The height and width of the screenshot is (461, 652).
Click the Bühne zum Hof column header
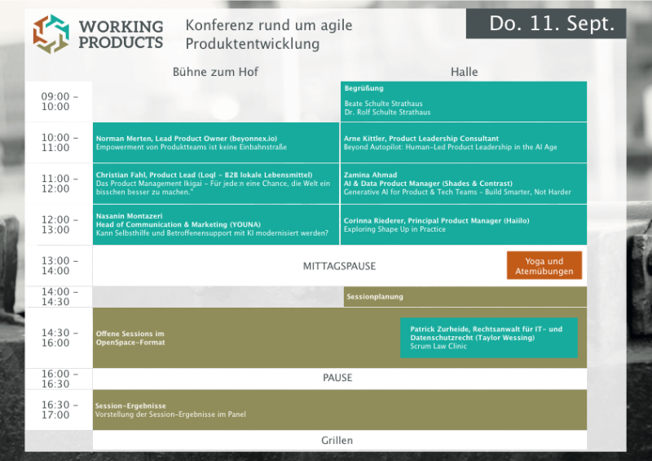[x=215, y=72]
